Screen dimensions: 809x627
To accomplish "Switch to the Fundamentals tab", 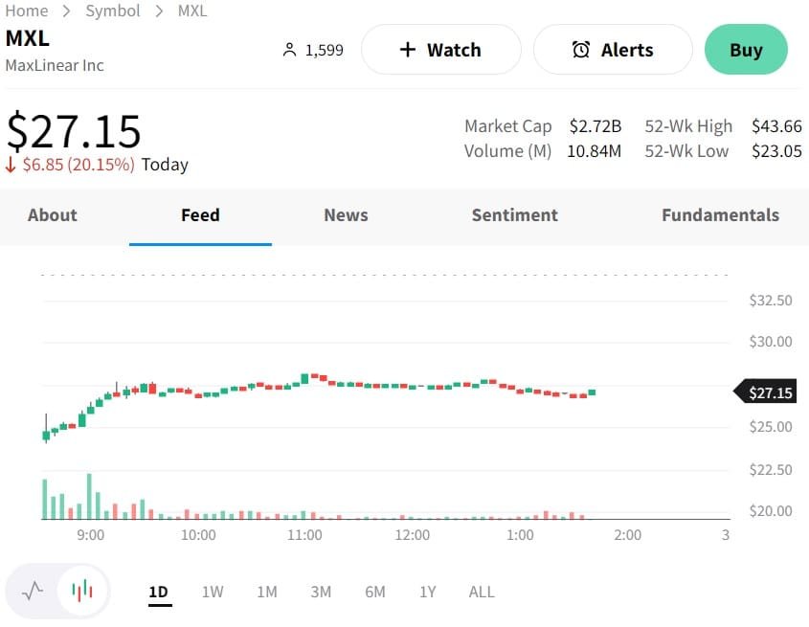I will (720, 215).
